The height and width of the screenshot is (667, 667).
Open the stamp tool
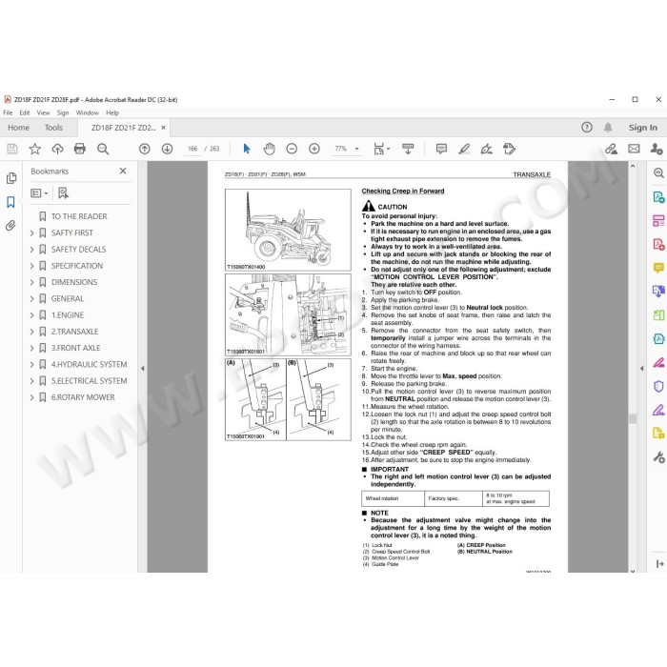[509, 149]
